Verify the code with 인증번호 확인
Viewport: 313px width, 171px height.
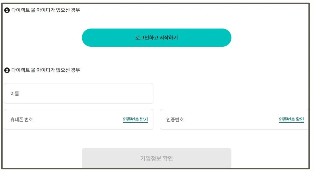pos(291,119)
